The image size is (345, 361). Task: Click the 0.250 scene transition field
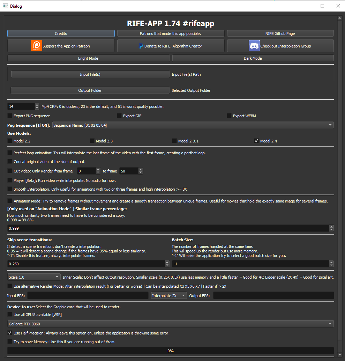tap(86, 264)
